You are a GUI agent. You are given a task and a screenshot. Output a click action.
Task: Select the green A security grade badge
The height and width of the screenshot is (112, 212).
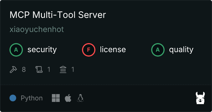tap(16, 50)
